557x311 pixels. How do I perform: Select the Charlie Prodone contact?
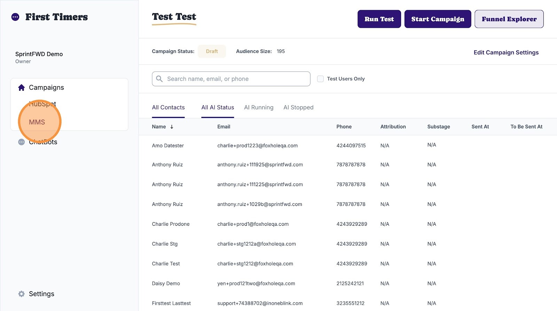point(171,224)
